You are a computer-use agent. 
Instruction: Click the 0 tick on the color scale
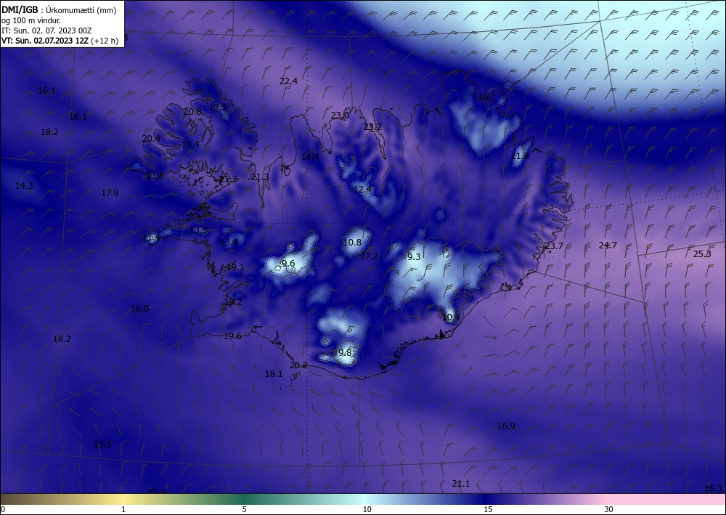(x=3, y=509)
